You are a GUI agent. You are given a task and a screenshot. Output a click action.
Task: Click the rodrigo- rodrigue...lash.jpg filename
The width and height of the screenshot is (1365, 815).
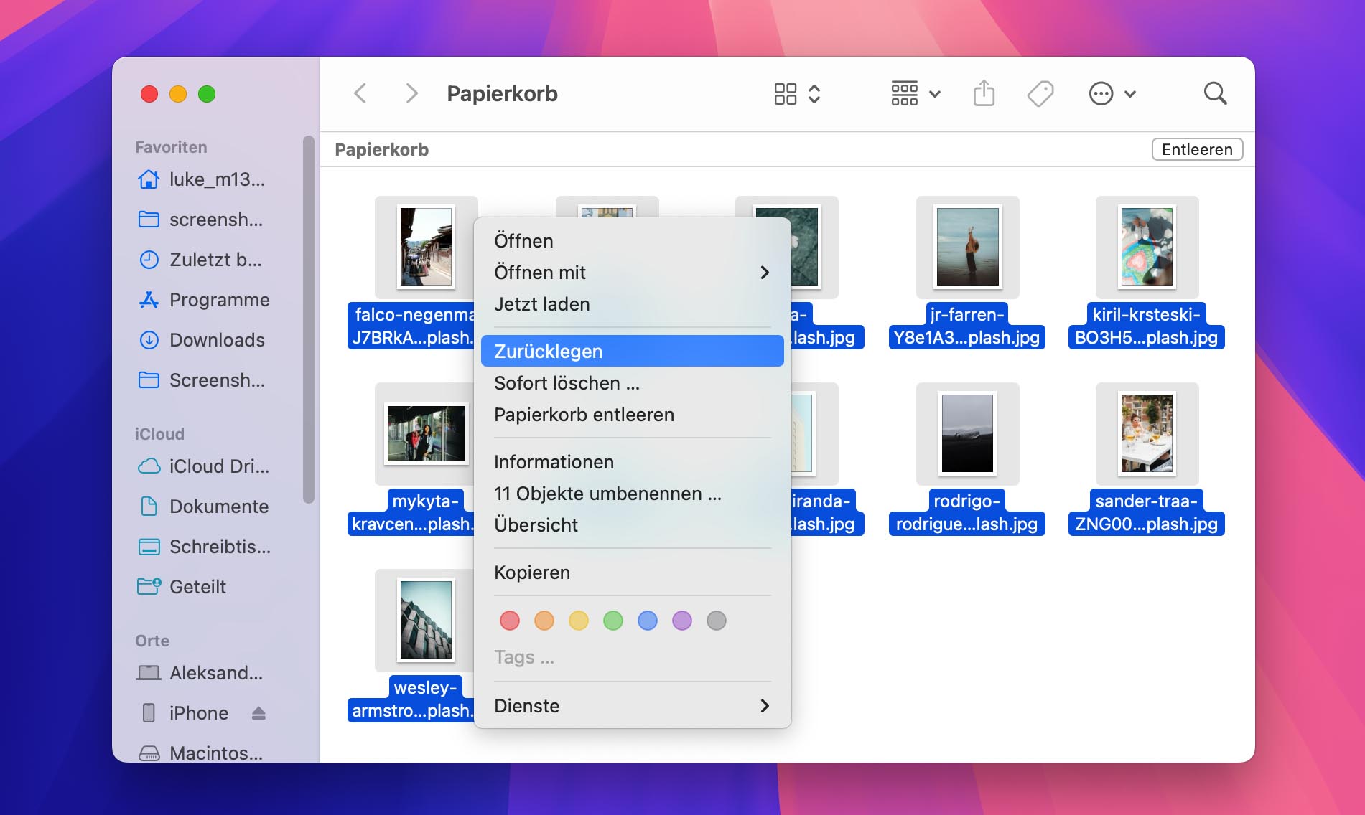966,512
